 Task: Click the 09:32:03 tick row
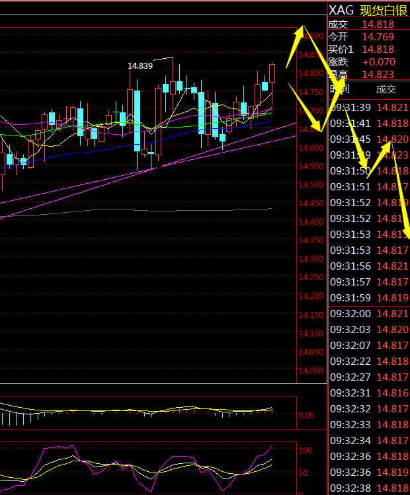click(369, 330)
